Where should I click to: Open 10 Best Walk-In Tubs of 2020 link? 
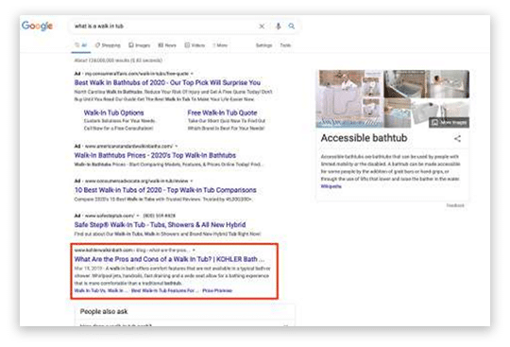[165, 190]
